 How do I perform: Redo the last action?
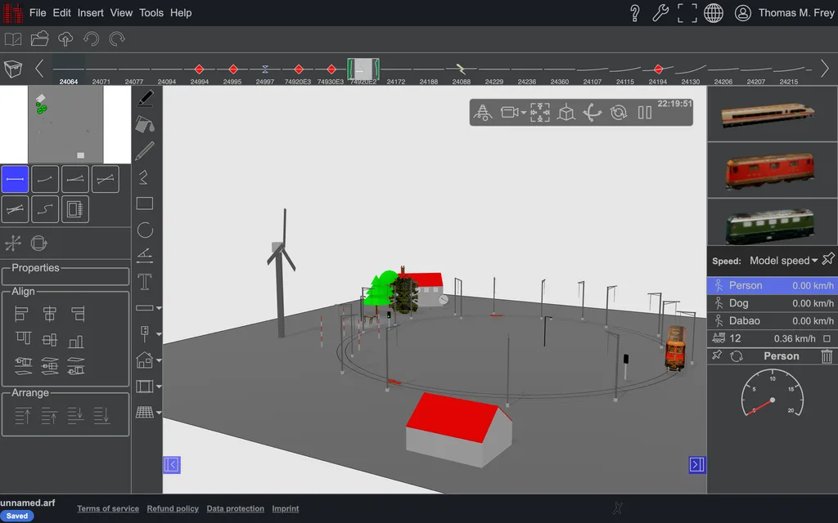pos(117,39)
